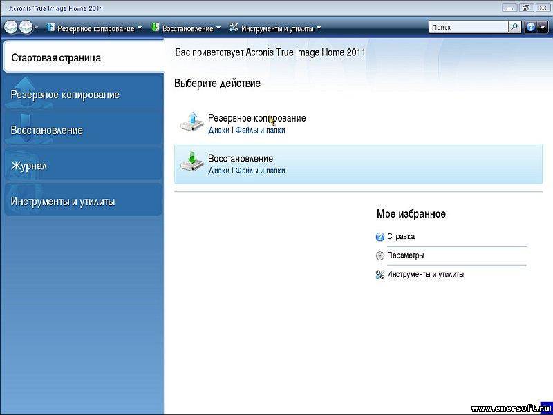Open the Резервное копирование toolbar menu
This screenshot has width=553, height=415.
click(95, 28)
